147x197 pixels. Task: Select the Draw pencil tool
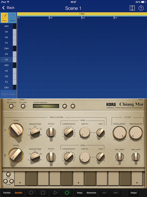(4, 18)
